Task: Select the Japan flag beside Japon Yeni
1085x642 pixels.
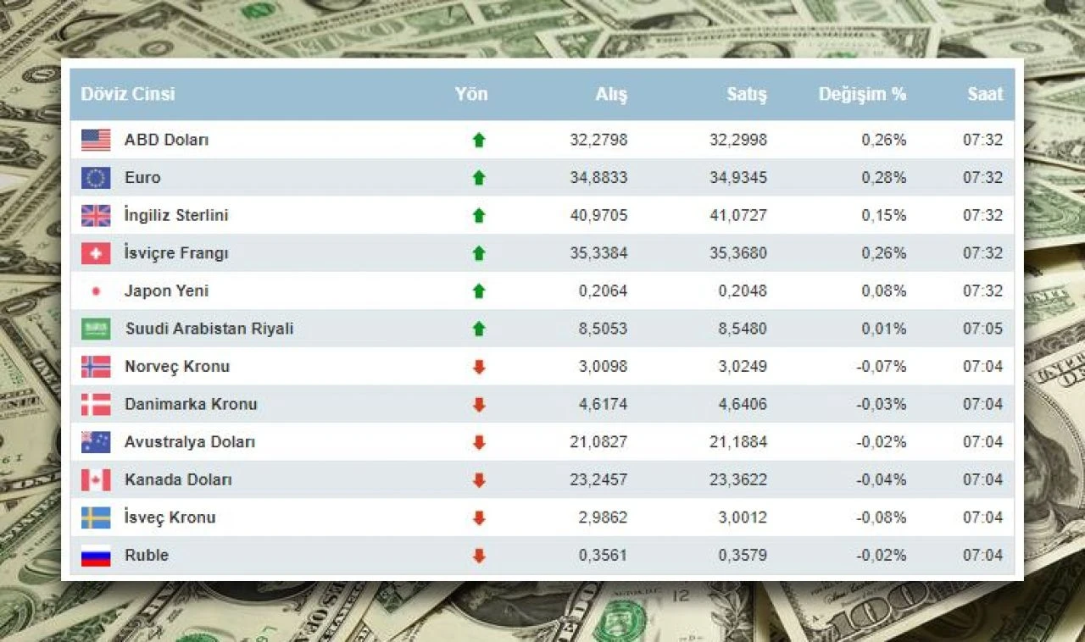Action: click(97, 291)
